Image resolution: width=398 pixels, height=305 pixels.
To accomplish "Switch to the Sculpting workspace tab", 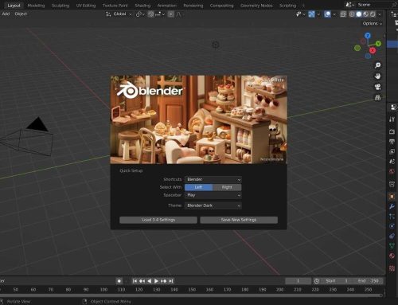I will click(x=60, y=6).
